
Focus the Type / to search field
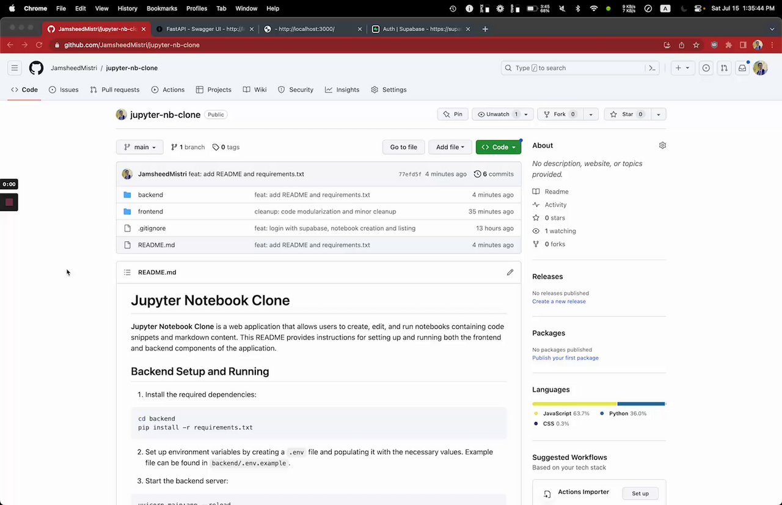tap(580, 68)
